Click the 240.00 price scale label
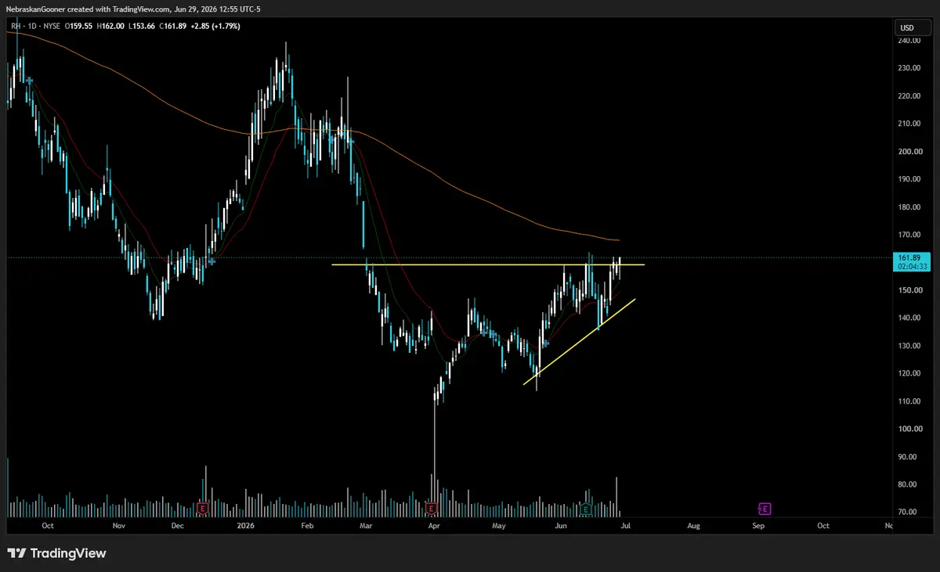The height and width of the screenshot is (572, 940). (x=910, y=41)
